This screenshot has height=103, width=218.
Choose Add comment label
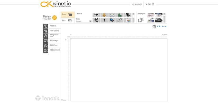55,50
